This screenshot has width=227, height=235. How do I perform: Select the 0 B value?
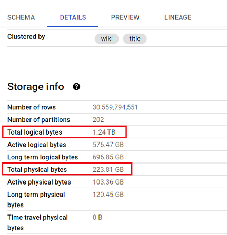coord(97,218)
